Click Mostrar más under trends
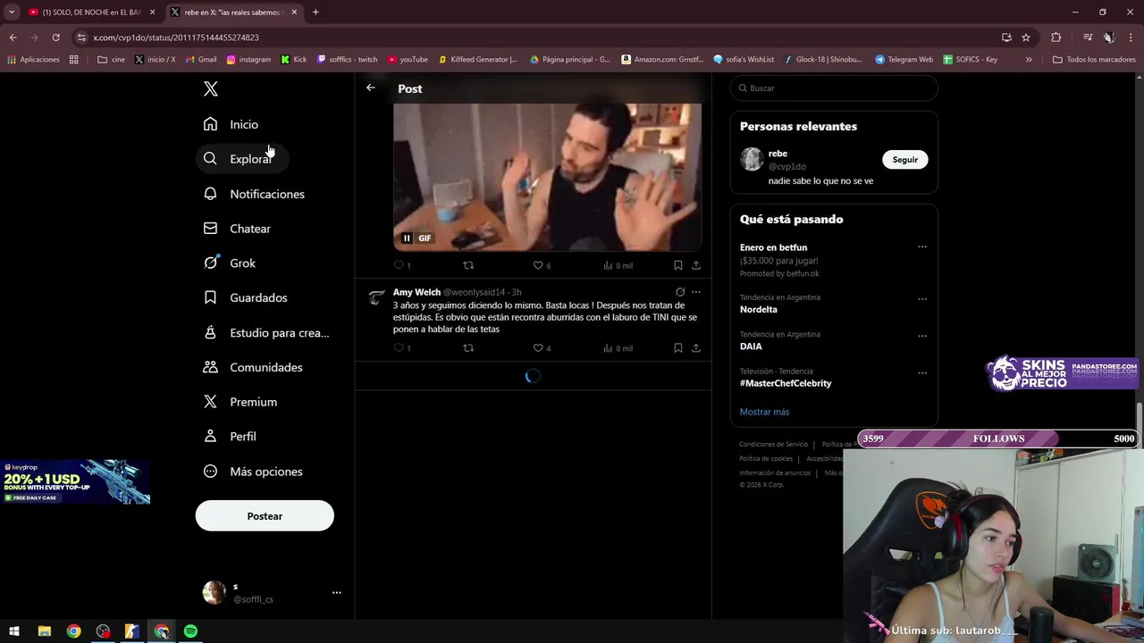The height and width of the screenshot is (643, 1144). tap(764, 412)
